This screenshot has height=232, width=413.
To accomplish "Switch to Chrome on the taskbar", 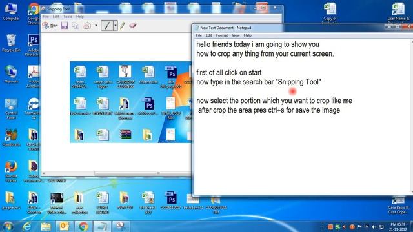I will click(x=83, y=226).
